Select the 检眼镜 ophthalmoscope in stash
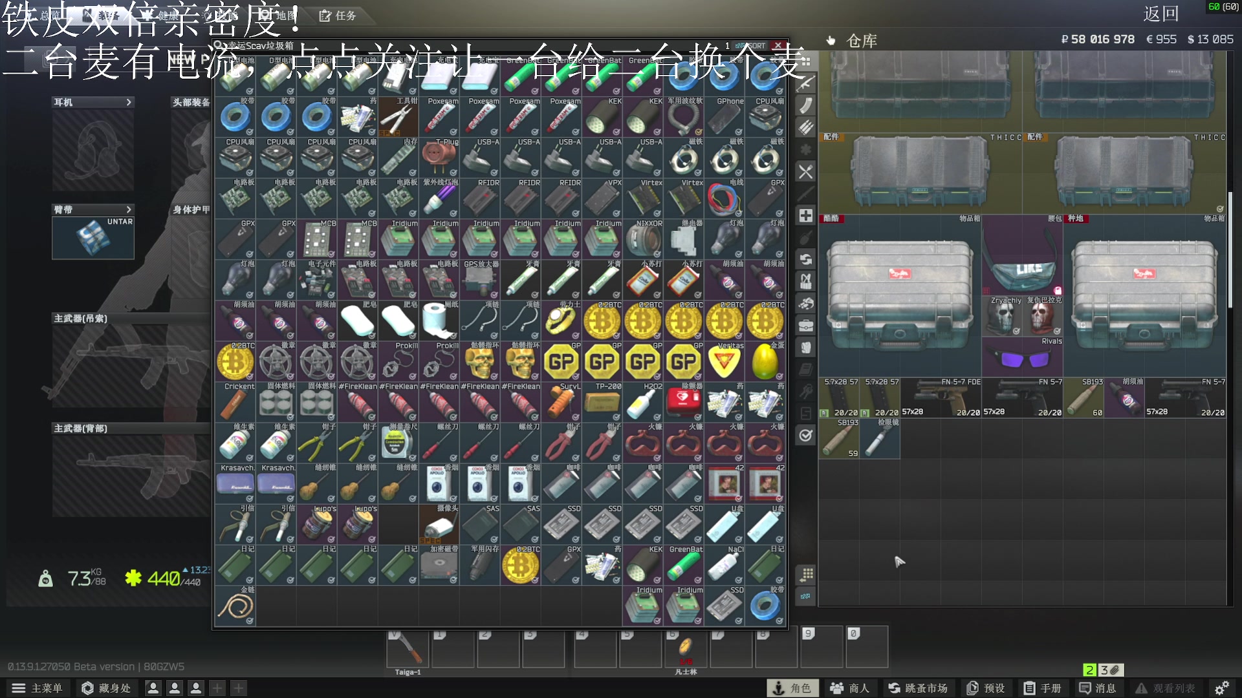The image size is (1242, 698). click(880, 439)
